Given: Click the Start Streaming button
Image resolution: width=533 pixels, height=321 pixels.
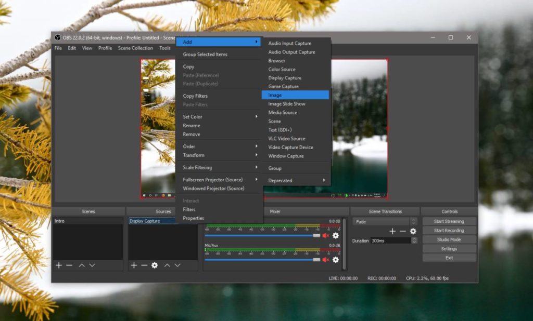Looking at the screenshot, I should (x=449, y=221).
